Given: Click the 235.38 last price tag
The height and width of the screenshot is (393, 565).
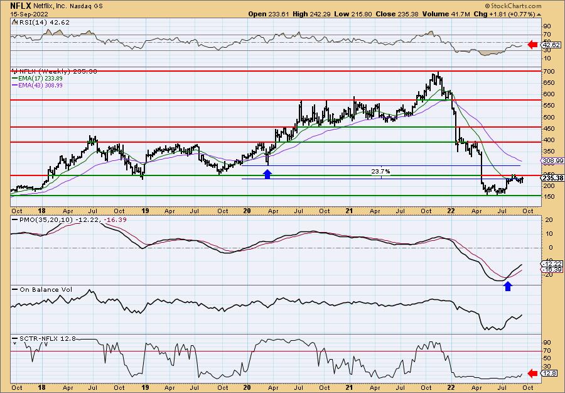Looking at the screenshot, I should point(551,178).
